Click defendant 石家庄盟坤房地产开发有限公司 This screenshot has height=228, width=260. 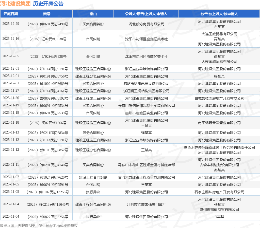[x=219, y=192]
